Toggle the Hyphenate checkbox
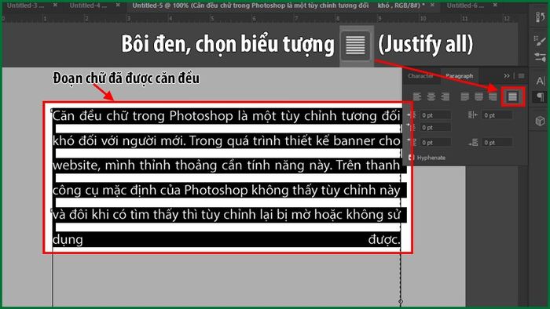 tap(411, 158)
